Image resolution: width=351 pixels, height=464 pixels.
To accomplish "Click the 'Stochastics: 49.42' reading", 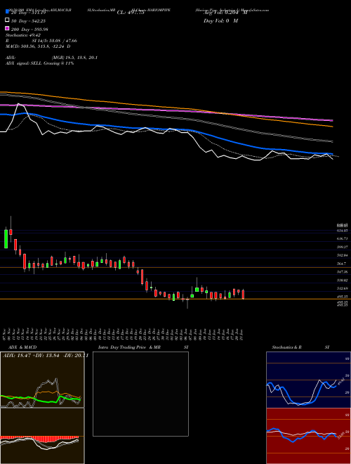I will coord(23,34).
